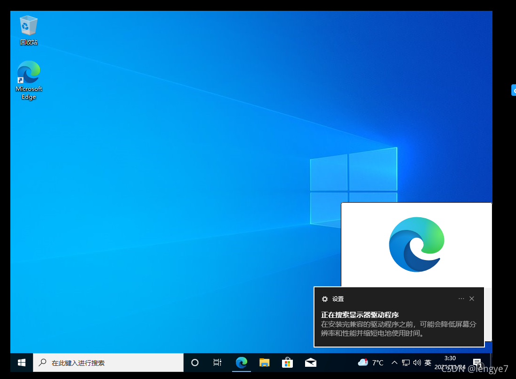
Task: Open the volume speaker control
Action: click(x=417, y=363)
